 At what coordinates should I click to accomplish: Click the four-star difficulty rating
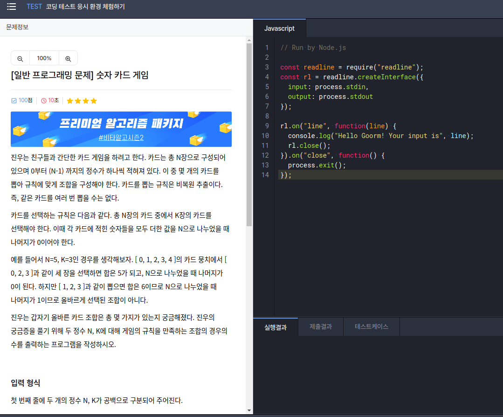click(x=82, y=101)
